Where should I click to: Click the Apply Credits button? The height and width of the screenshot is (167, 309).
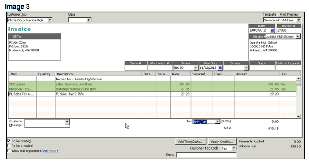tap(222, 142)
